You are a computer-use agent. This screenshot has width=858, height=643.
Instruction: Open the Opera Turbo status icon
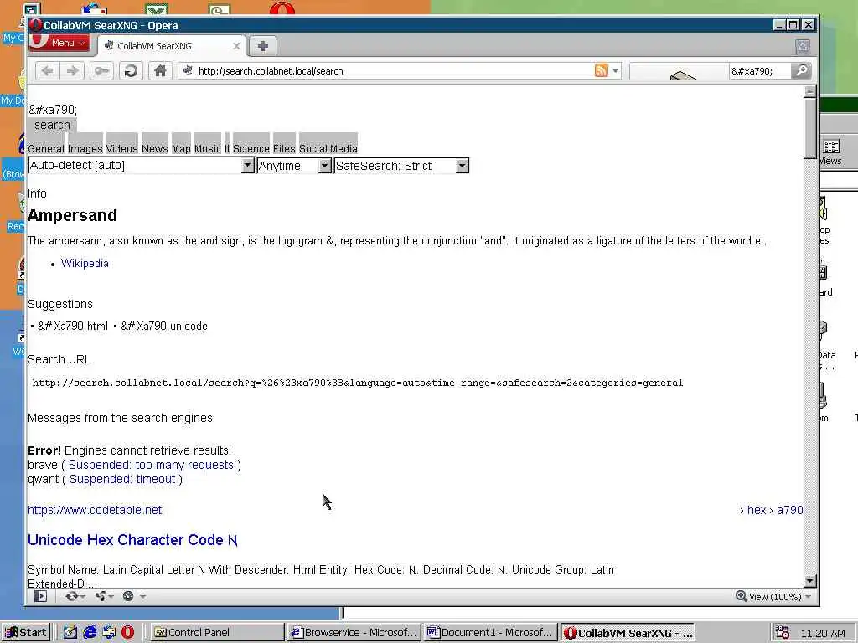pyautogui.click(x=128, y=596)
